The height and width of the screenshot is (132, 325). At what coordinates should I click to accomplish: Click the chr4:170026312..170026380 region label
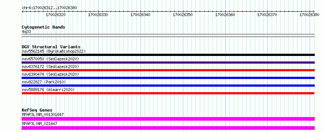(49, 8)
